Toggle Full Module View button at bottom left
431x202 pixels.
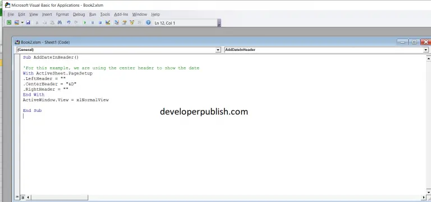tap(23, 197)
